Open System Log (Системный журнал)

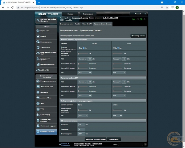[x=46, y=126]
